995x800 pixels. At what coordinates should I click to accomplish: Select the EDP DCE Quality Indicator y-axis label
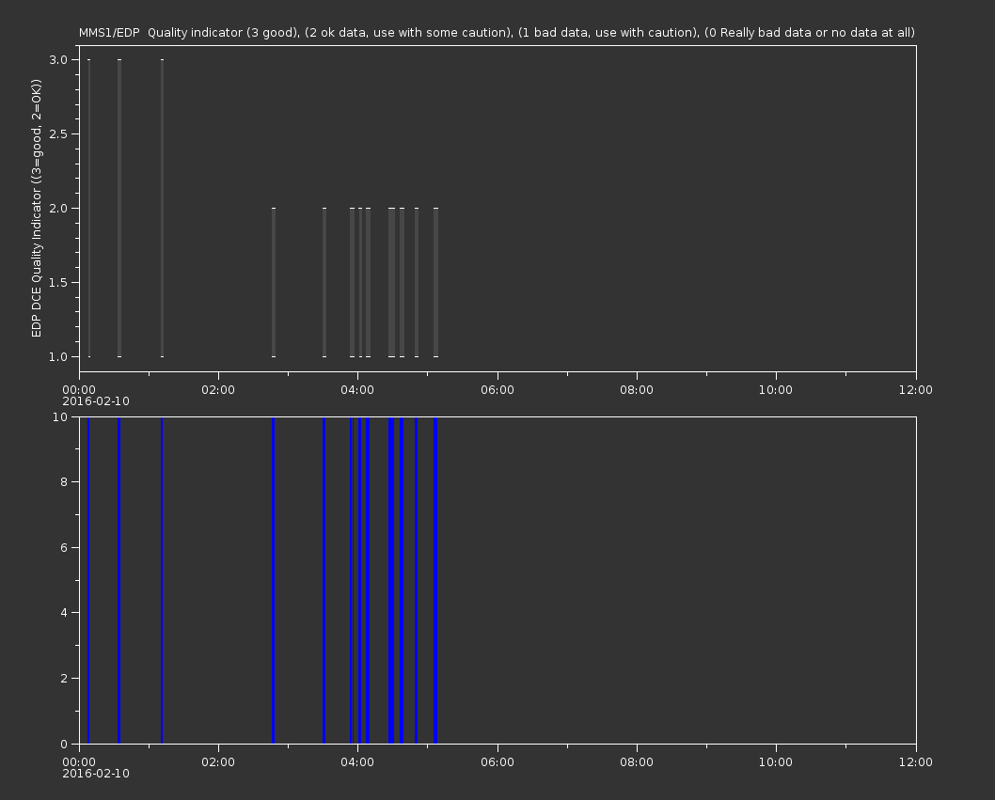(x=36, y=208)
